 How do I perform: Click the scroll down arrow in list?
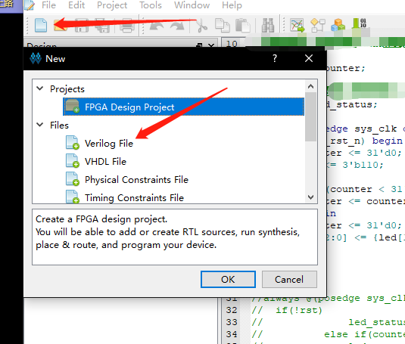(310, 197)
